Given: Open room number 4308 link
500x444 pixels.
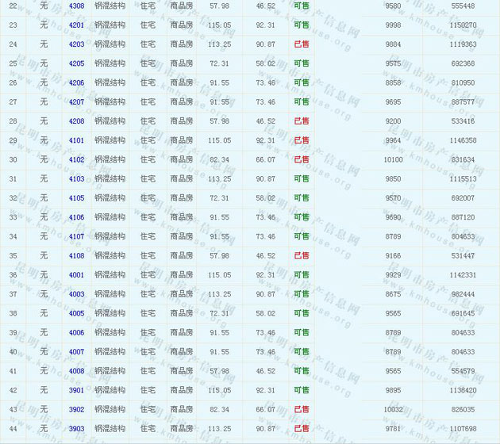Looking at the screenshot, I should [x=76, y=6].
